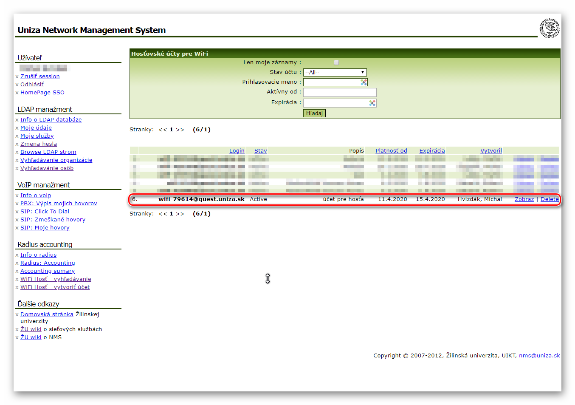Email nms@uniza.sk from the footer
The height and width of the screenshot is (405, 575).
[539, 356]
